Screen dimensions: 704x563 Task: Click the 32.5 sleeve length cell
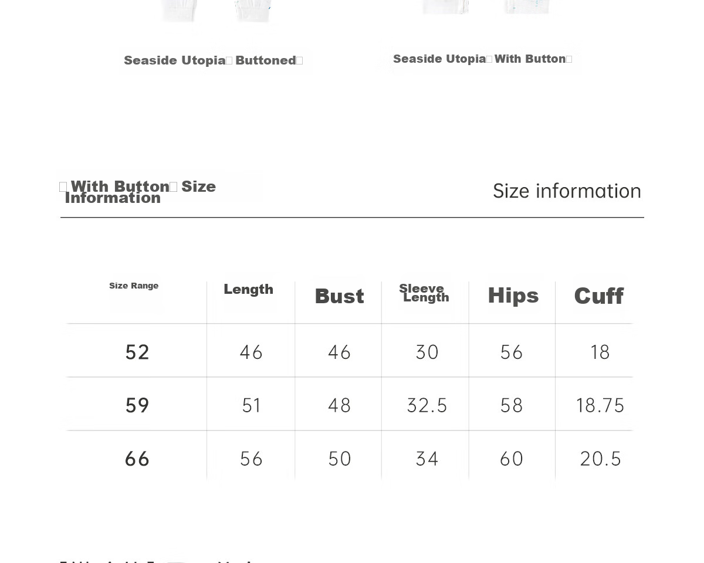pos(427,405)
